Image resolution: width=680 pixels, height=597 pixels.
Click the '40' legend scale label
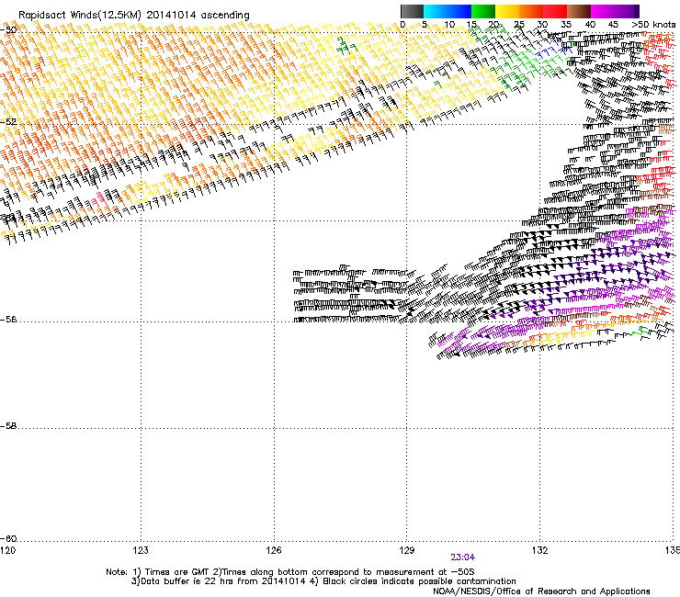pos(590,25)
